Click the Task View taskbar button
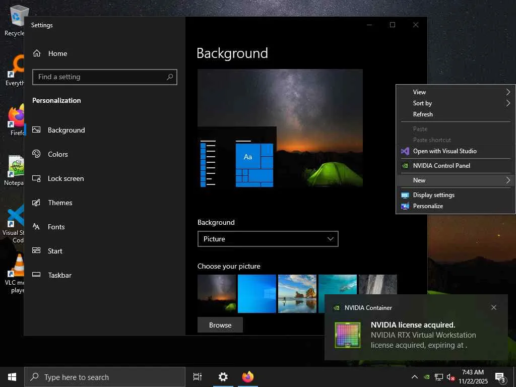The image size is (516, 387). tap(198, 377)
